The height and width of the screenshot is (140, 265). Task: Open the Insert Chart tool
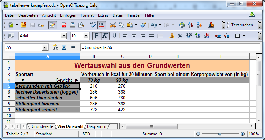(211, 25)
